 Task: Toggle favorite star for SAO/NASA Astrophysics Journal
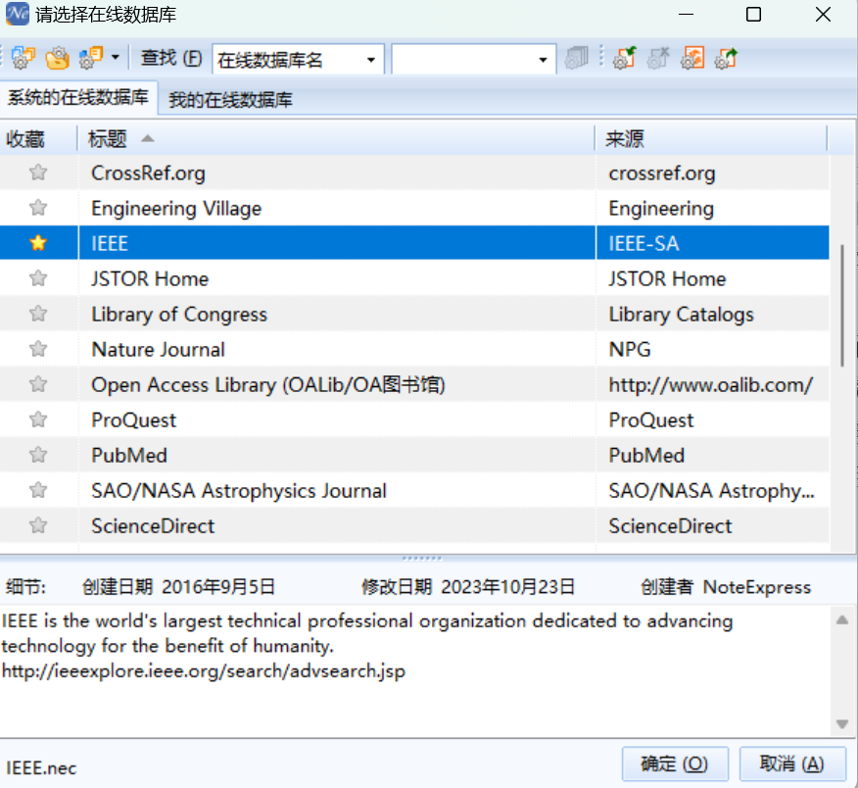tap(38, 489)
